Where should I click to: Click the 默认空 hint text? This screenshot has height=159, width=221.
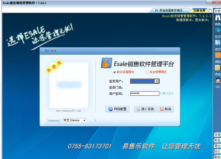pyautogui.click(x=167, y=93)
